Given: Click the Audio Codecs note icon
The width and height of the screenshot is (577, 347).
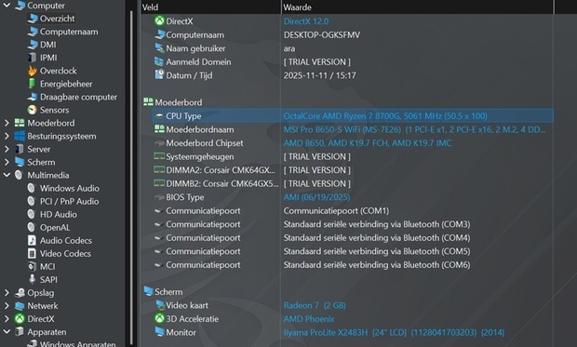Looking at the screenshot, I should click(32, 240).
